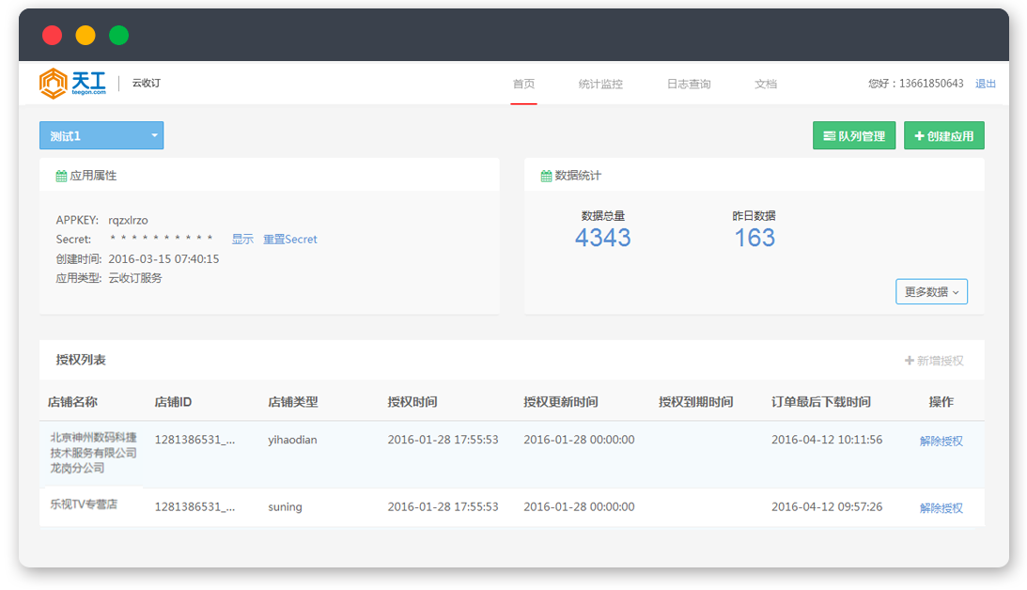The width and height of the screenshot is (1027, 590).
Task: Revoke authorization for the yihaodian shop
Action: point(941,441)
